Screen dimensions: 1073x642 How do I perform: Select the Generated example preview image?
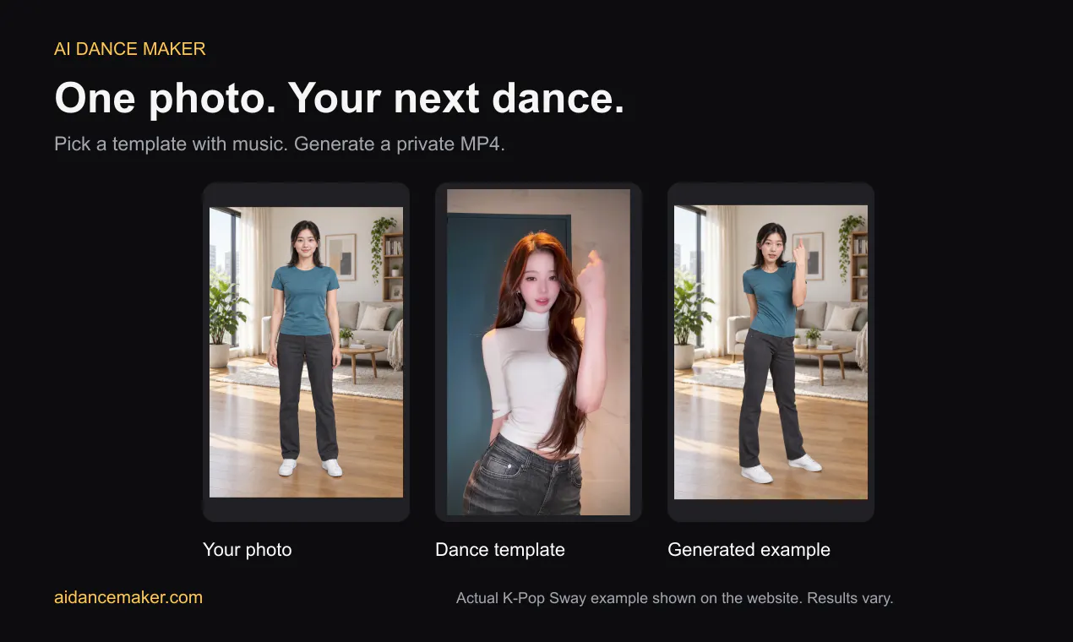(x=771, y=352)
